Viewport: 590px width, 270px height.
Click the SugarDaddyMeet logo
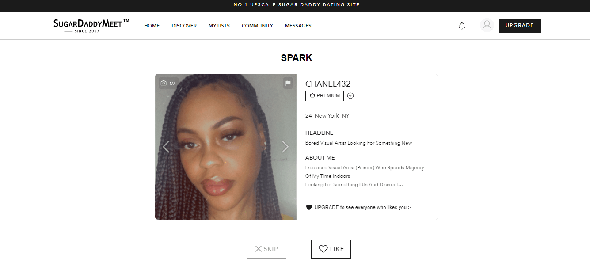click(91, 25)
